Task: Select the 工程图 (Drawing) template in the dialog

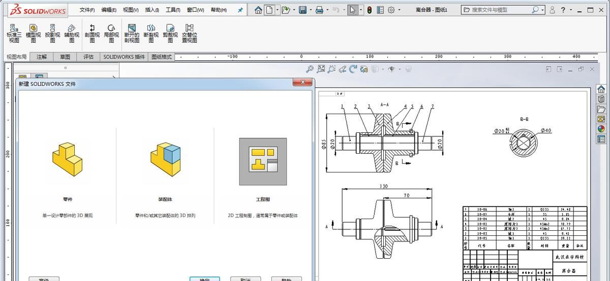Action: (x=263, y=161)
